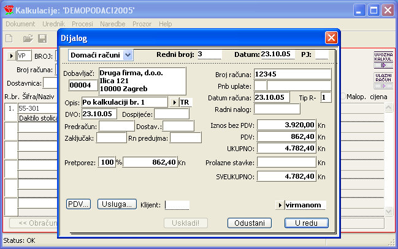Click the PJ input field
398x249 pixels.
tap(322, 54)
